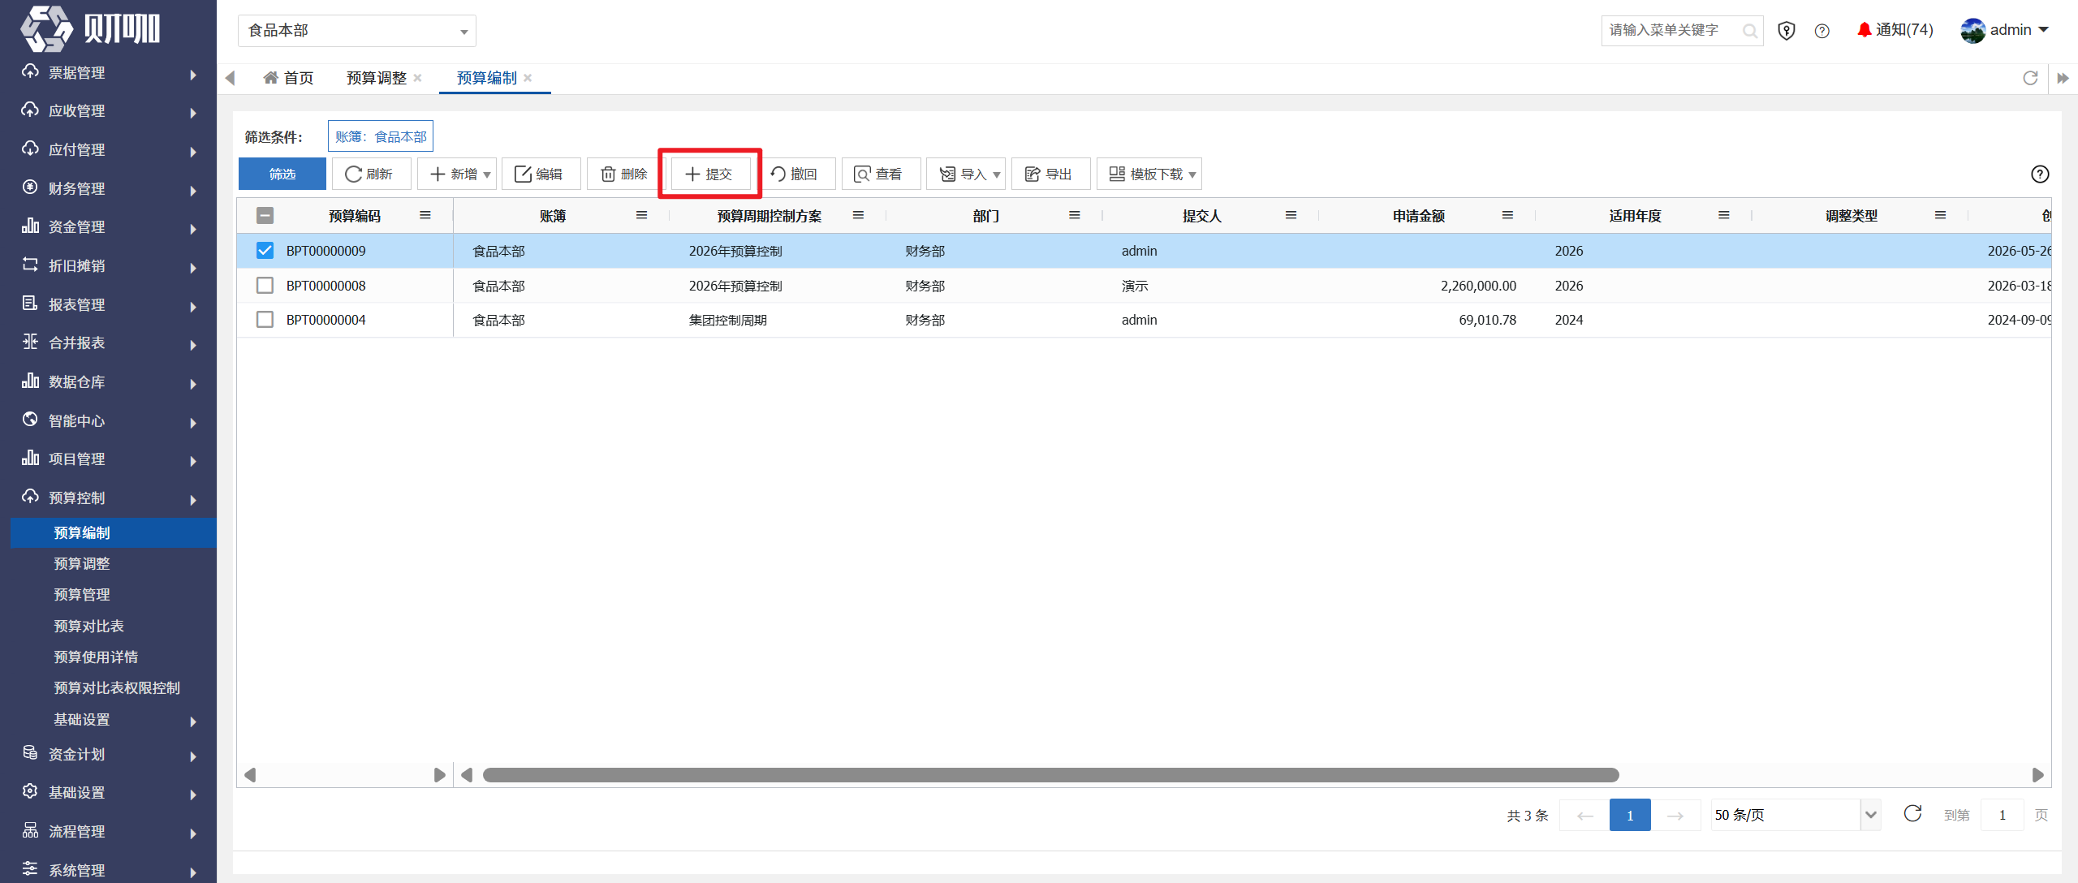
Task: Click the 撤回 undo button
Action: [795, 174]
